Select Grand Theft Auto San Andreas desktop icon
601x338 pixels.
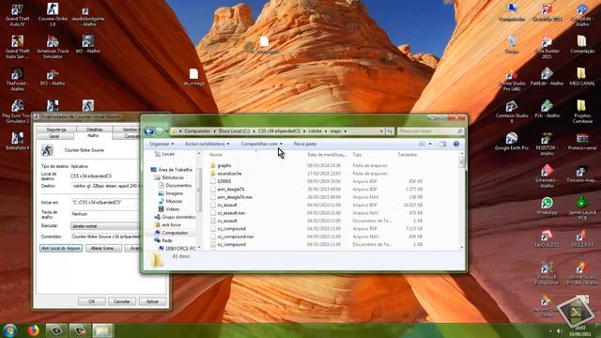tap(17, 47)
